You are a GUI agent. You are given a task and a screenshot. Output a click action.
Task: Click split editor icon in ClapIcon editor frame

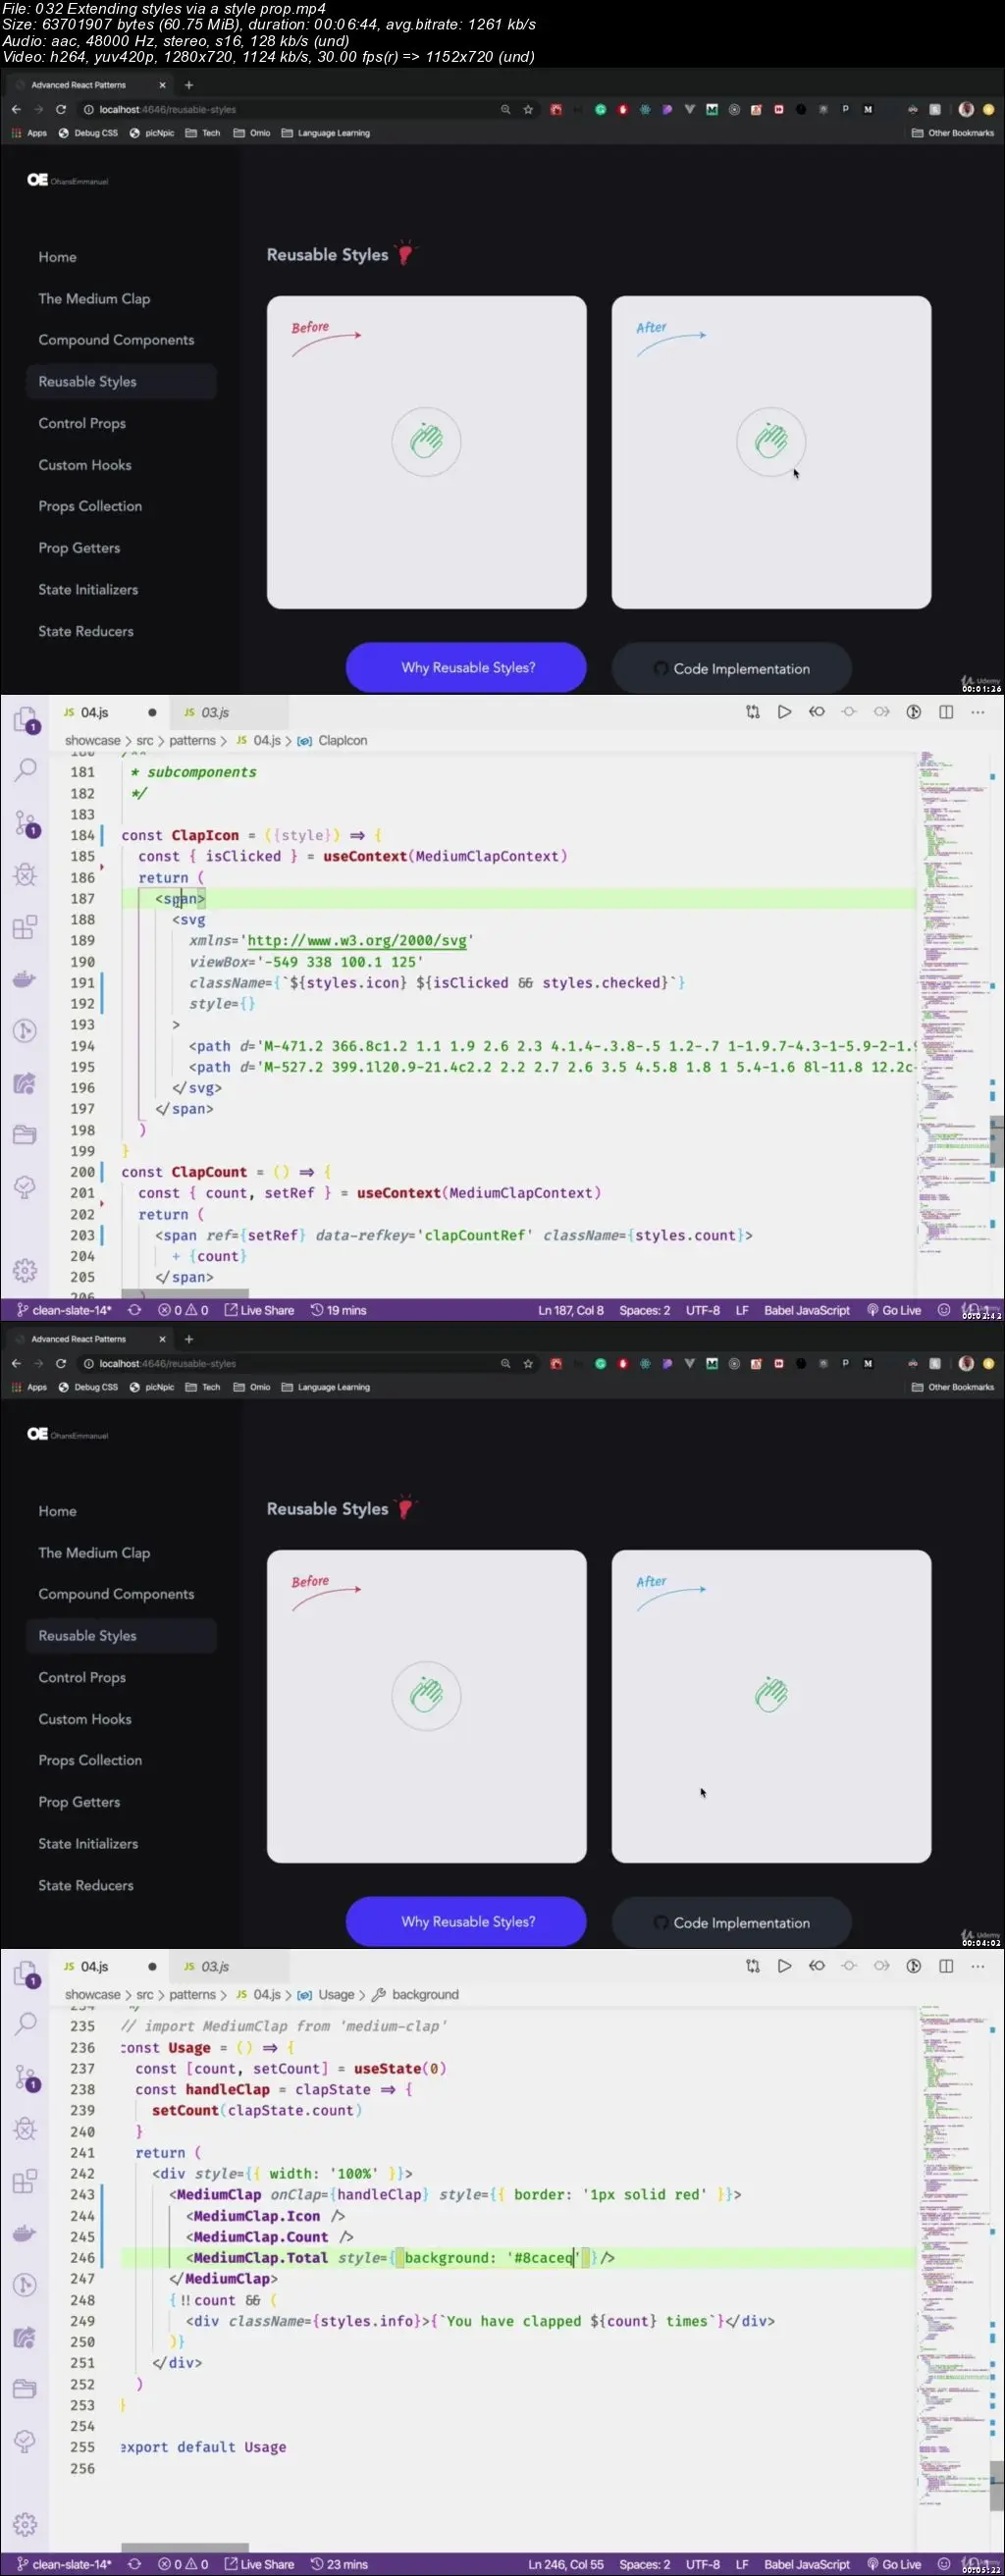coord(946,712)
